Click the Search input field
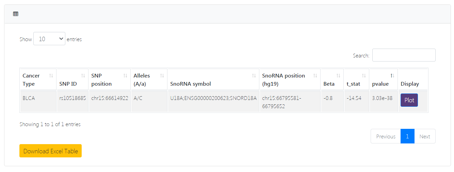Screen dimensions: 454x172 coord(404,55)
